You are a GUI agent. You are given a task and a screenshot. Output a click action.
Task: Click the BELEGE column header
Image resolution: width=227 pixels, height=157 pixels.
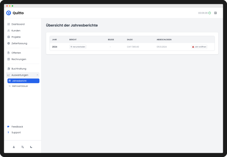coord(111,40)
